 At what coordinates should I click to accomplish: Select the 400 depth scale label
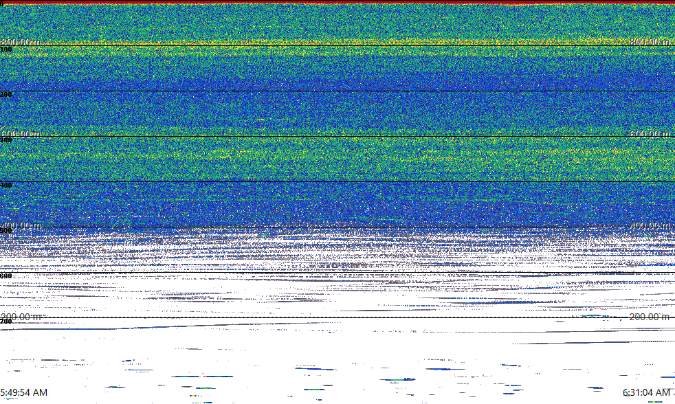[6, 186]
